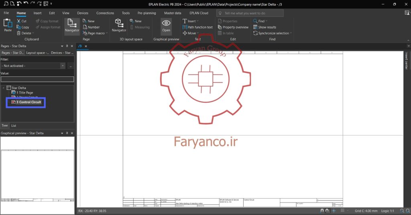Create a New page in Page group
The image size is (411, 215).
coord(89,21)
